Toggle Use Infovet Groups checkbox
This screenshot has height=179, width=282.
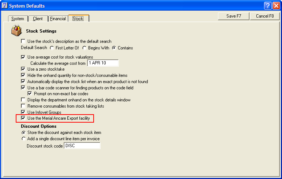click(23, 112)
